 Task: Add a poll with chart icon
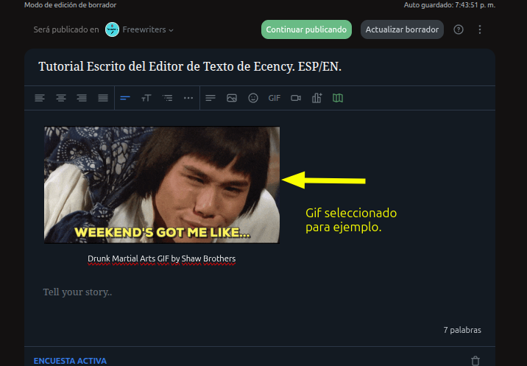tap(317, 98)
